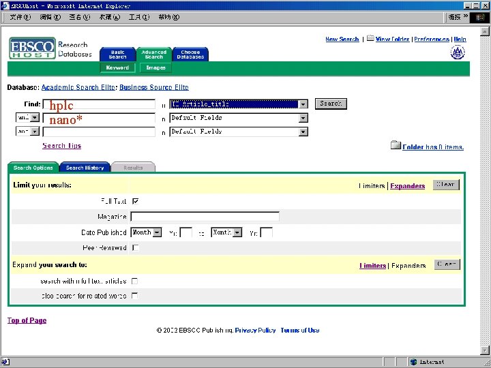Screen dimensions: 491x368
Task: Switch to the Advanced Search tab
Action: click(153, 55)
